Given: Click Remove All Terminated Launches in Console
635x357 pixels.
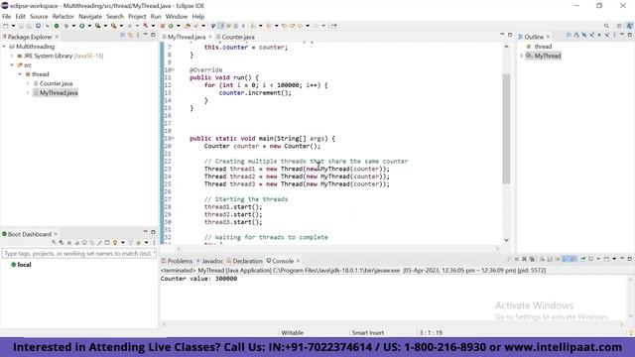Looking at the screenshot, I should (x=532, y=259).
